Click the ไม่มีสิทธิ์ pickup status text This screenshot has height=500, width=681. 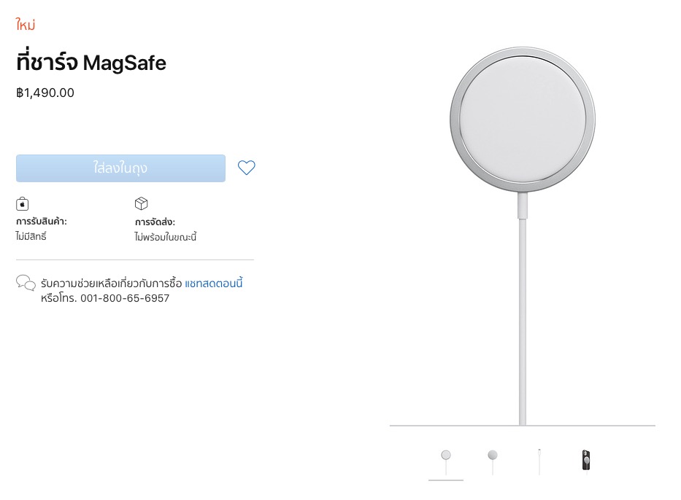click(x=31, y=237)
